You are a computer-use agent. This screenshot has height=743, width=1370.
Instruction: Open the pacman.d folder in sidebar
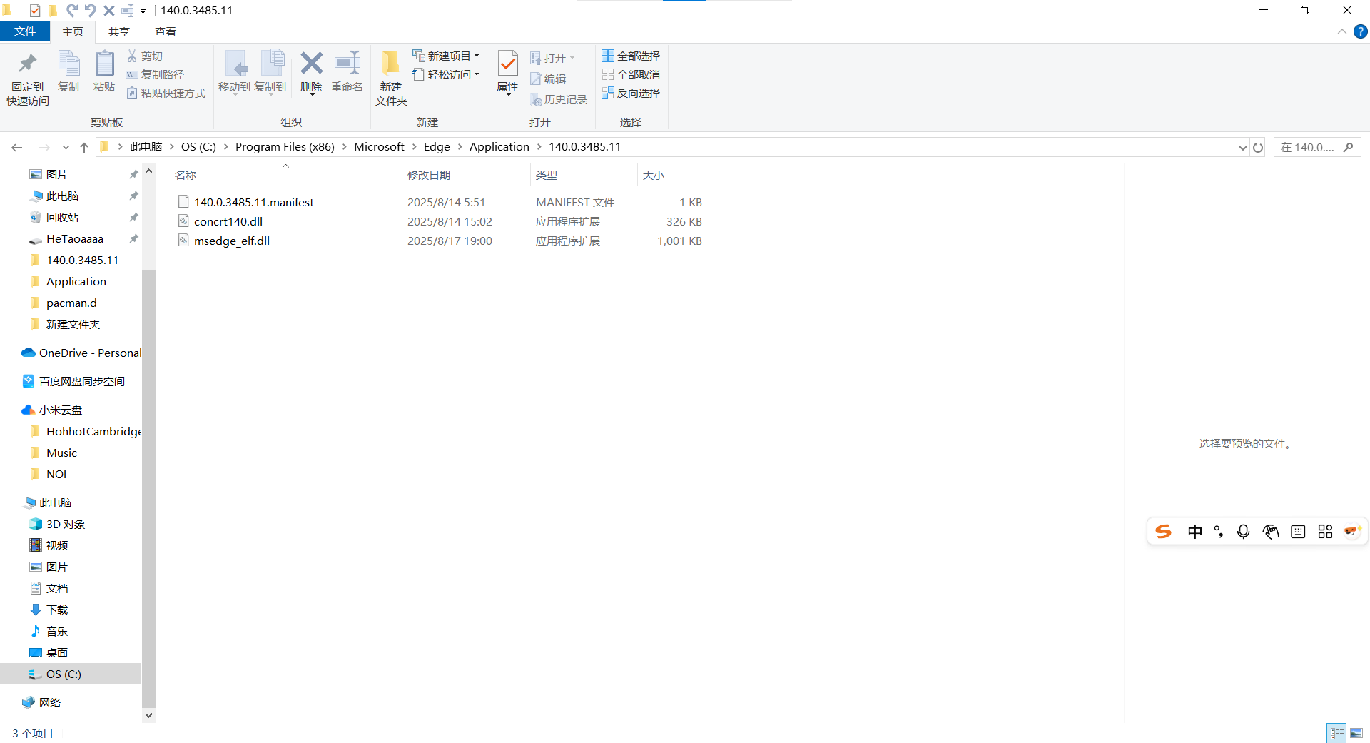70,303
